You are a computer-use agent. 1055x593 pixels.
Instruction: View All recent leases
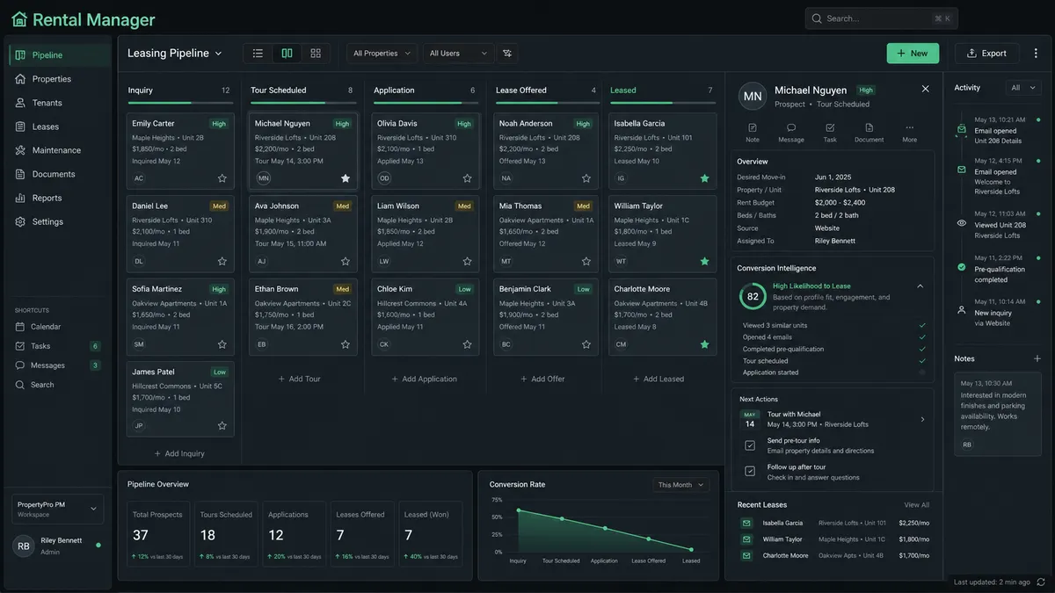[917, 505]
